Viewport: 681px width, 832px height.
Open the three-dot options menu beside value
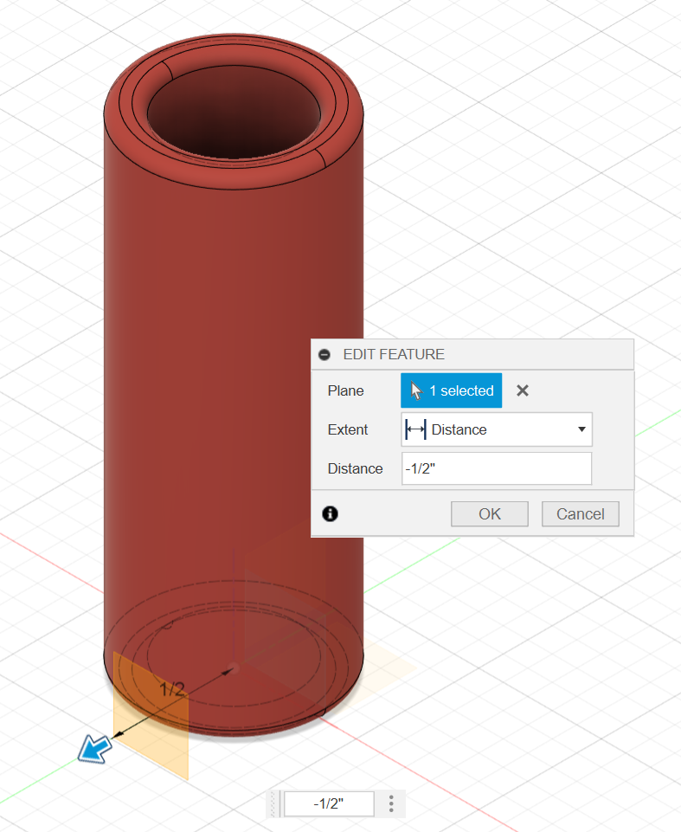pos(391,804)
